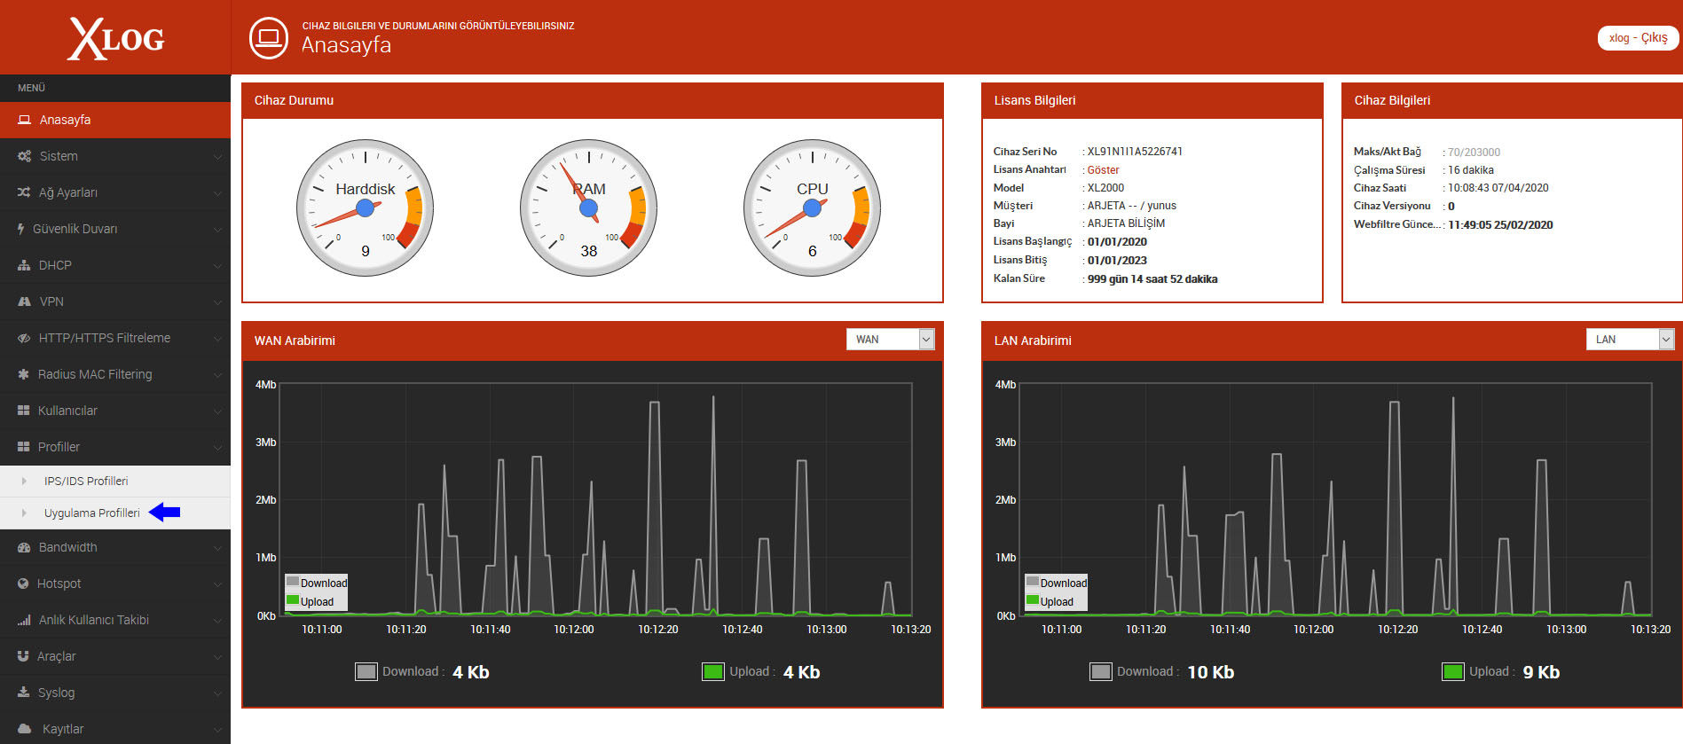Click the Sistem gears icon in sidebar
Viewport: 1683px width, 744px height.
click(x=24, y=156)
